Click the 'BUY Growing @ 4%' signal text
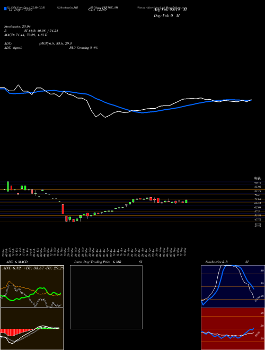 tap(83, 48)
